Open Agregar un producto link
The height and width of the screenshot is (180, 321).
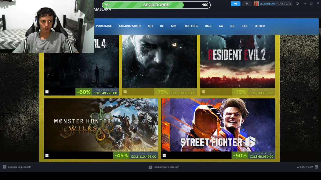pos(20,167)
